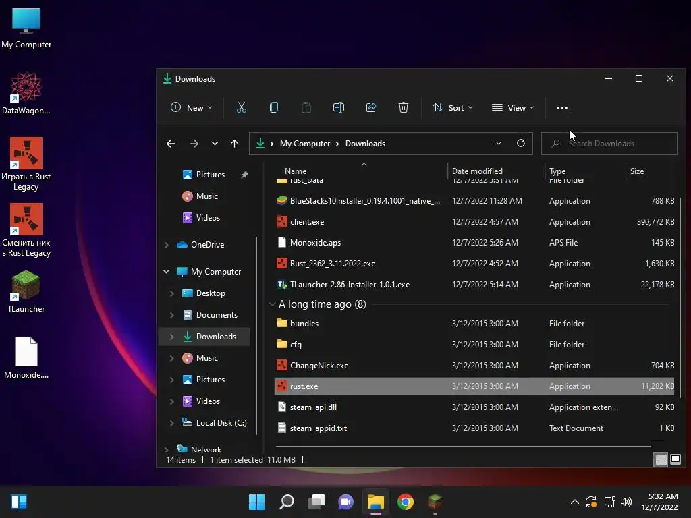The height and width of the screenshot is (518, 691).
Task: Select Сменить ник в Rust Legacy shortcut
Action: [26, 231]
